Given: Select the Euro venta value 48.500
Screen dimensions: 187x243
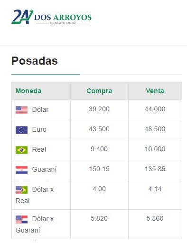Looking at the screenshot, I should (x=155, y=129).
